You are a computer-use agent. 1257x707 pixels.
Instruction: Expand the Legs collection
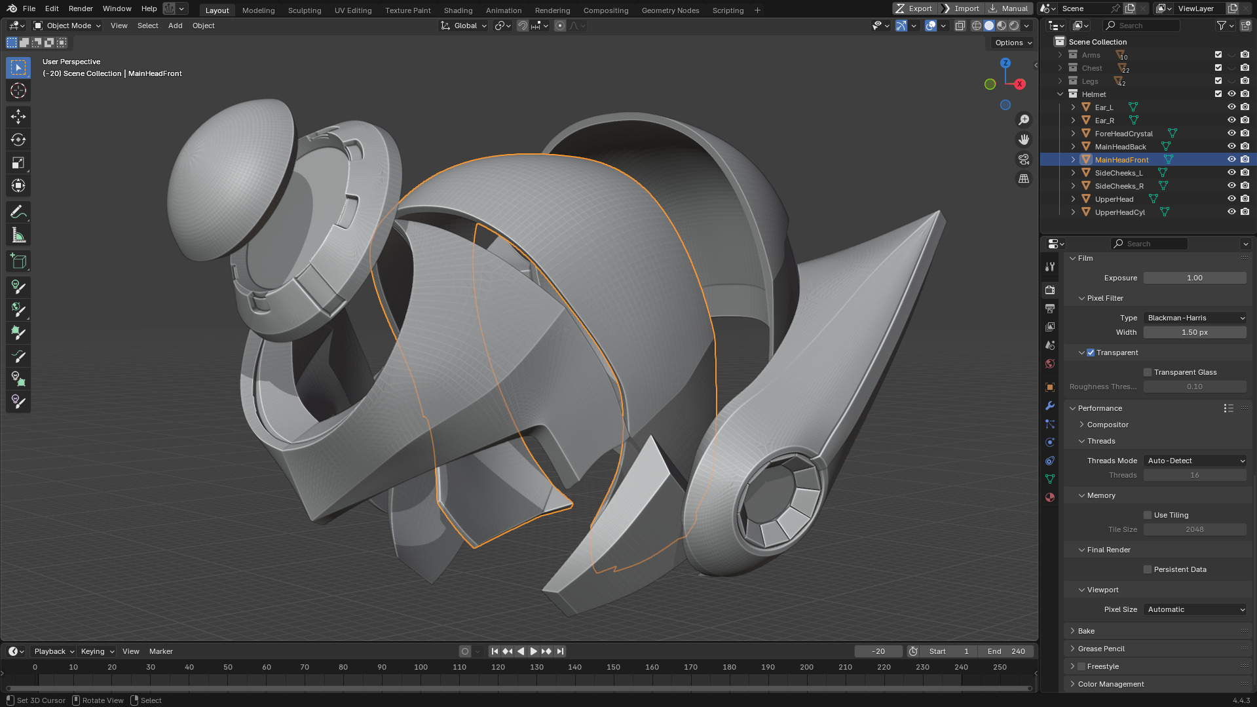click(x=1060, y=81)
